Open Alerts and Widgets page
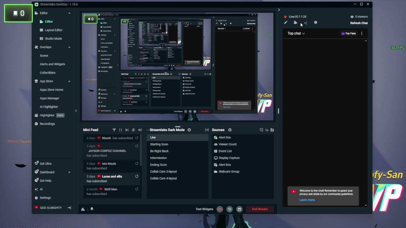This screenshot has width=406, height=228. pyautogui.click(x=52, y=64)
